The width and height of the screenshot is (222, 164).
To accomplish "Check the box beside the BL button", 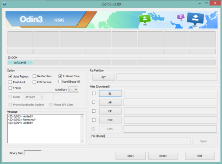I will click(x=94, y=93).
